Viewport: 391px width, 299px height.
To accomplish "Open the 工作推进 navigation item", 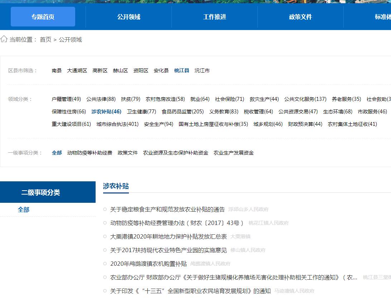I will click(214, 17).
